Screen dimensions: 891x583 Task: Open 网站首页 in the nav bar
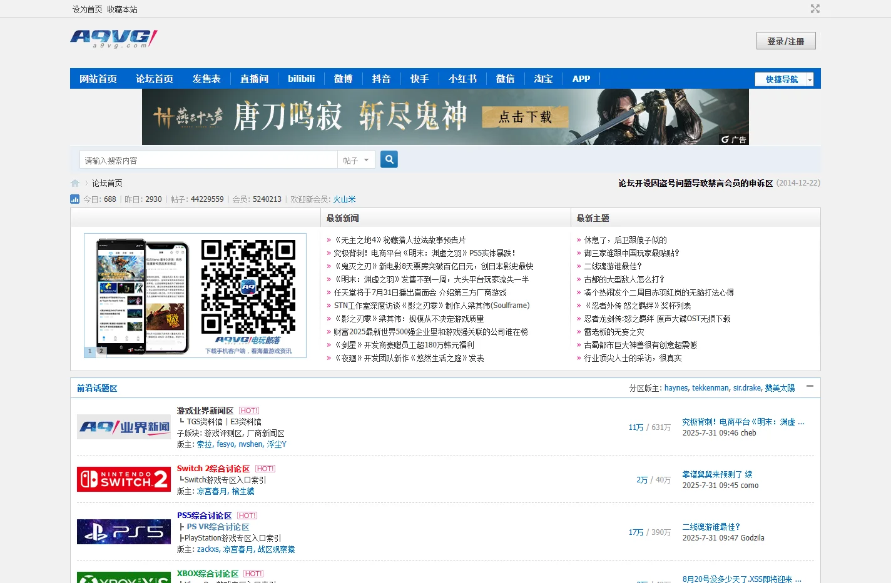98,79
